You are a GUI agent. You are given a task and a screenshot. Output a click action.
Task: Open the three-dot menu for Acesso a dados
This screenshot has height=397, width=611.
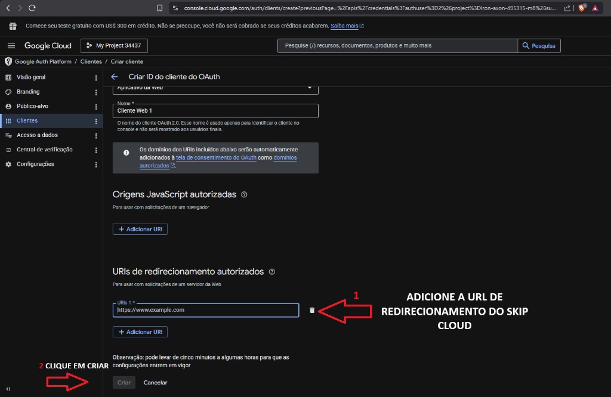(96, 136)
